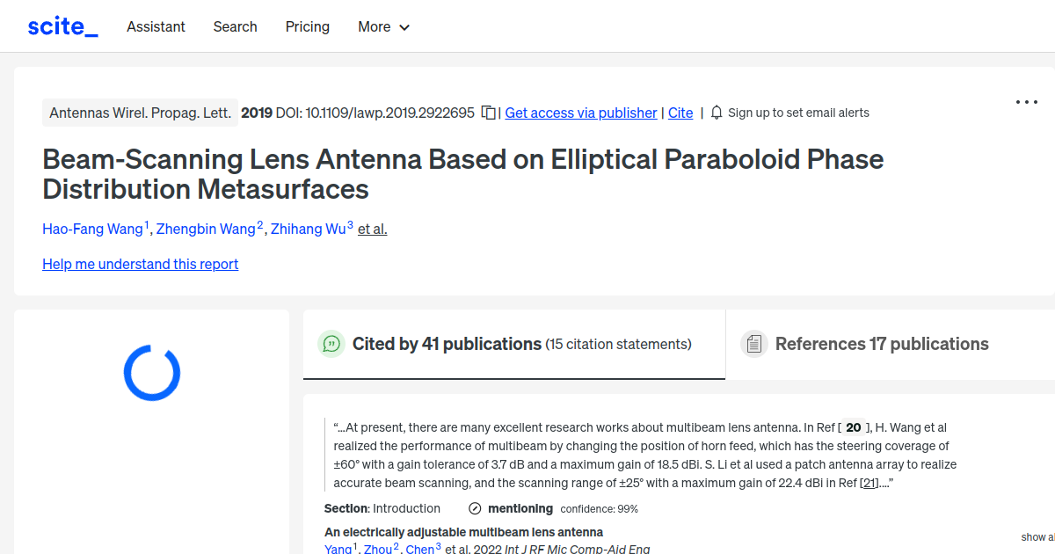The height and width of the screenshot is (554, 1055).
Task: Go to the Search page
Action: coord(235,26)
